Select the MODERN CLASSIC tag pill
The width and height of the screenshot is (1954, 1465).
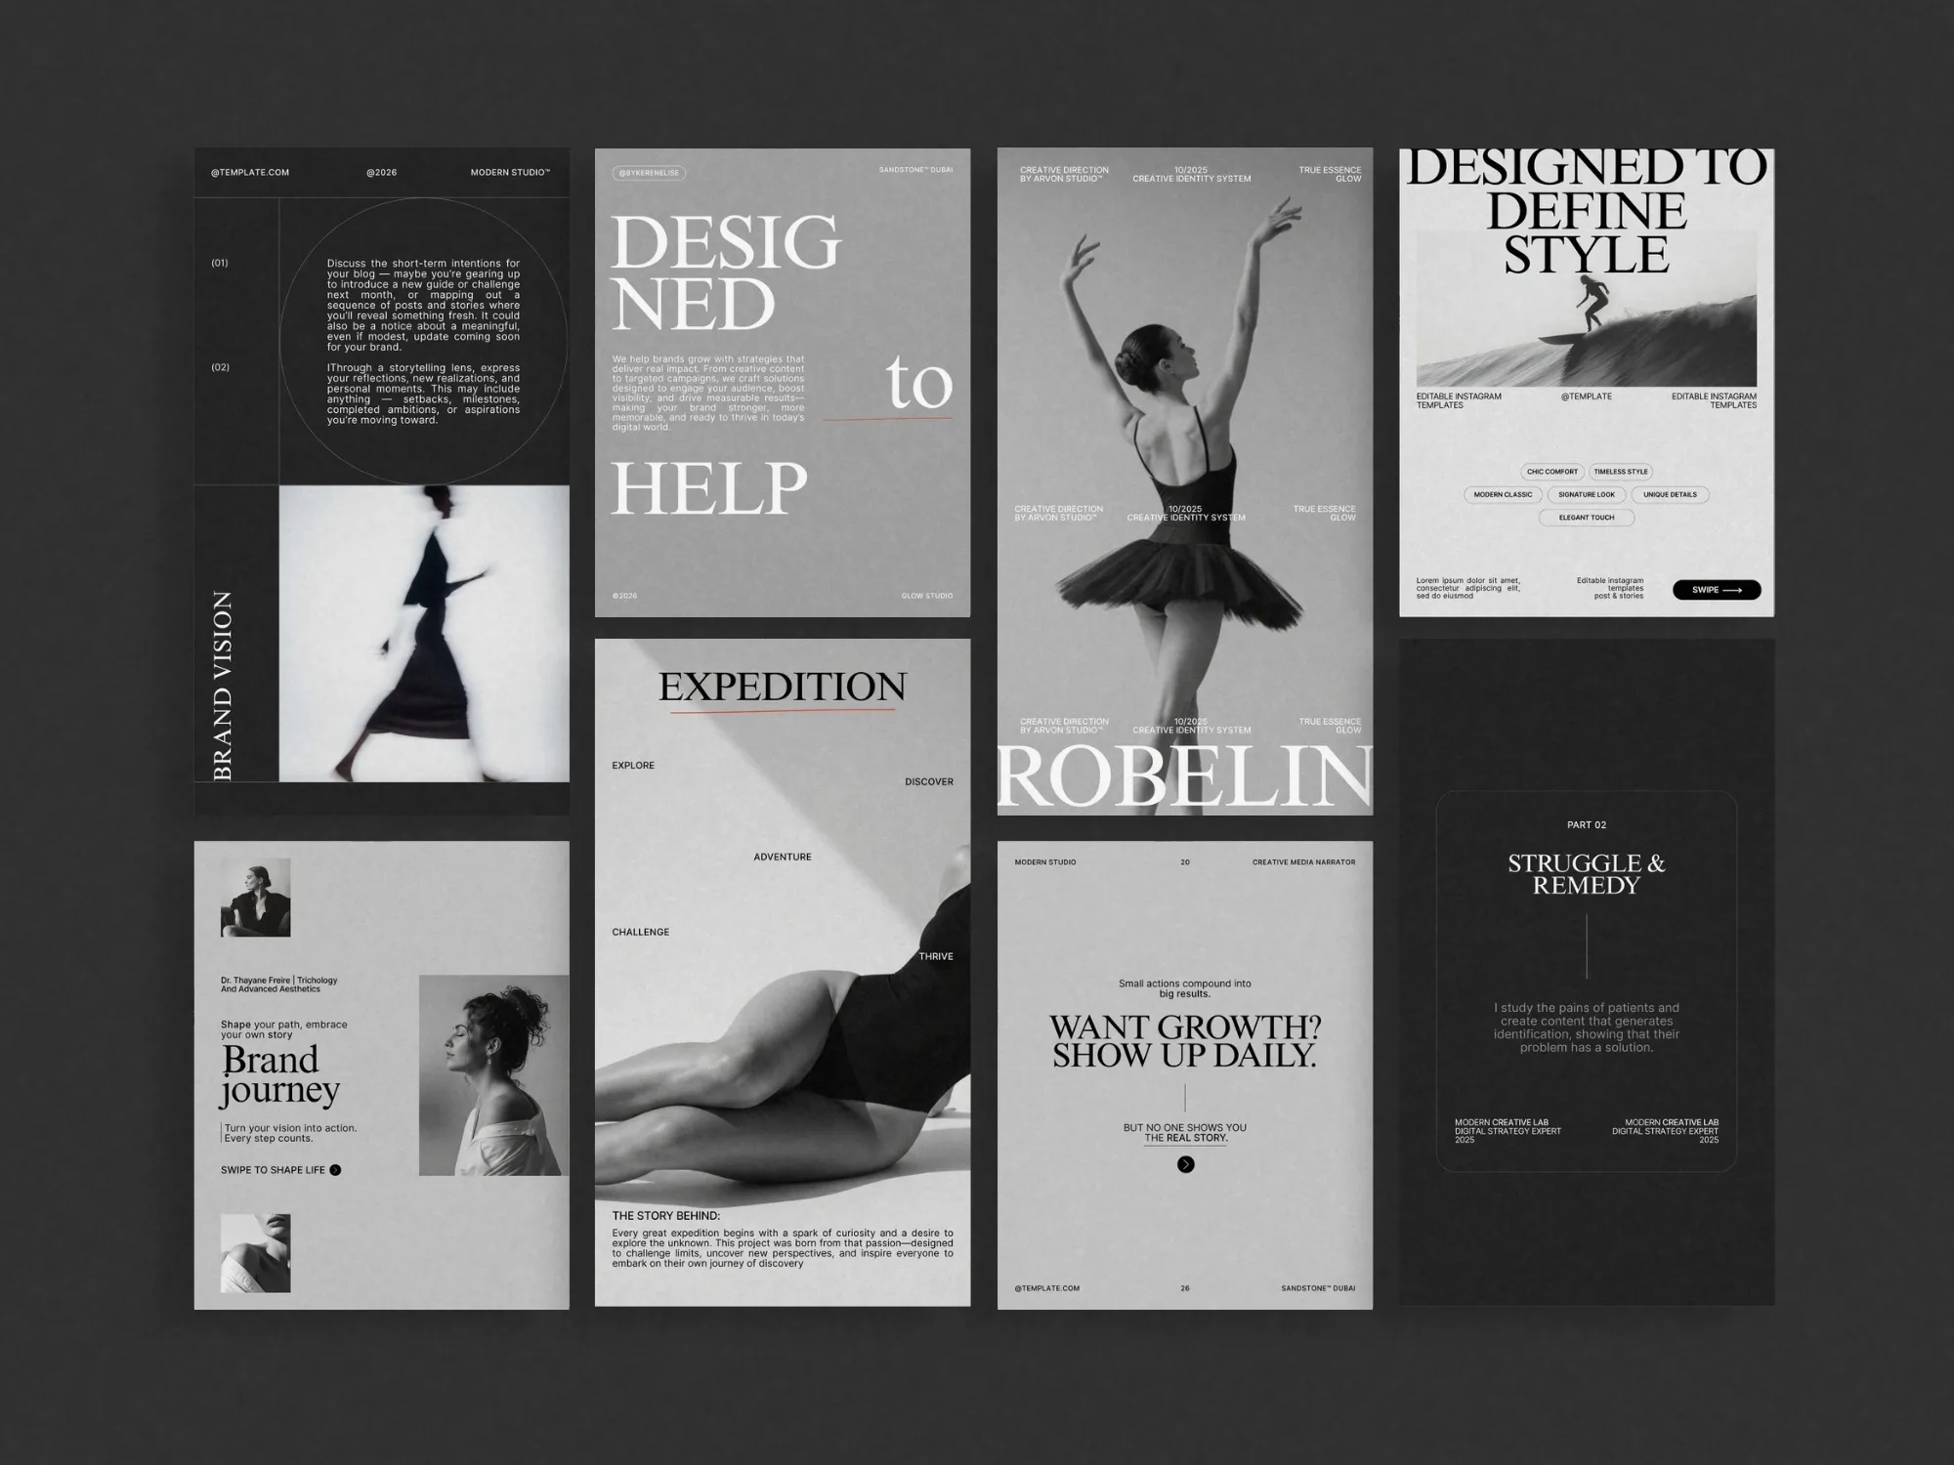coord(1503,495)
